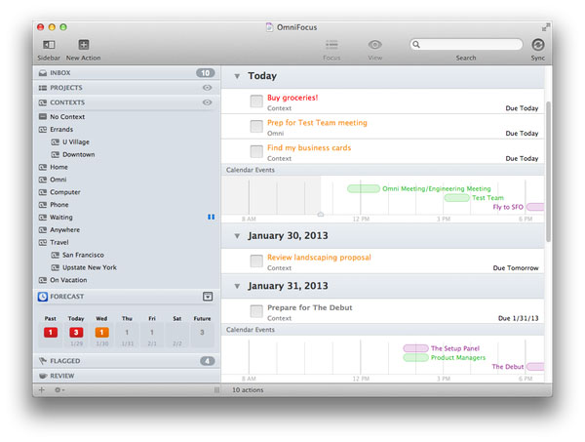
Task: Select the Future forecast column
Action: (202, 331)
